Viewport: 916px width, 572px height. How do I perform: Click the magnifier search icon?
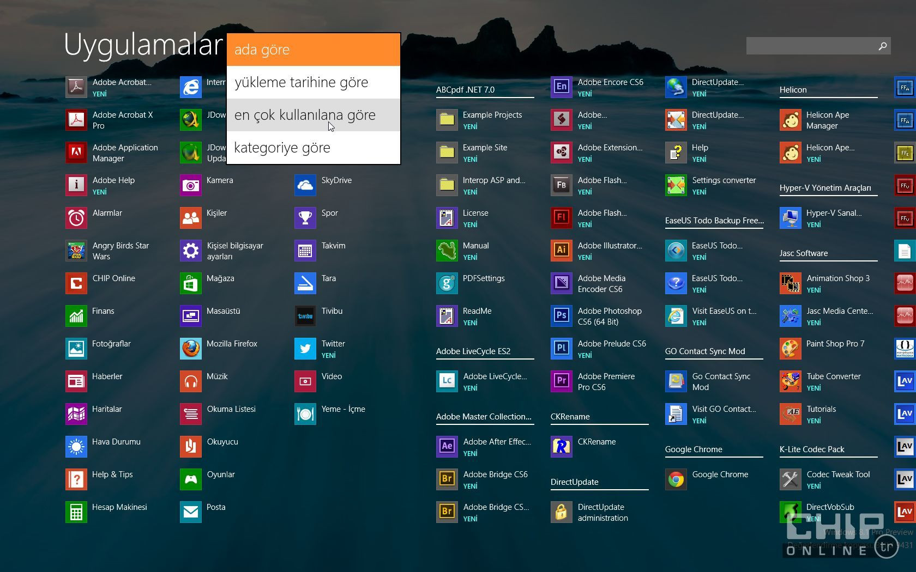[883, 46]
